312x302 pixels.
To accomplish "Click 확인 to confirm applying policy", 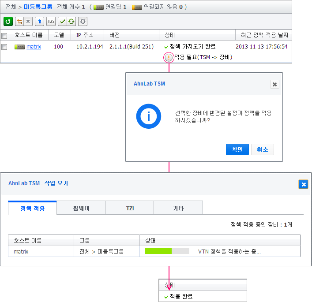I will click(x=237, y=149).
